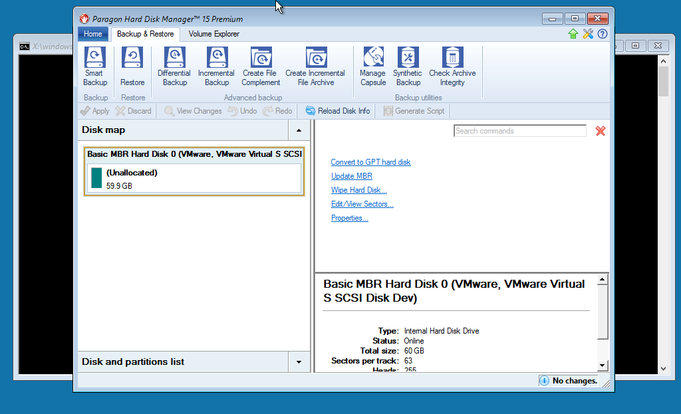Click the disk info scrollbar down arrow
Screen dimensions: 681x414
[x=602, y=365]
